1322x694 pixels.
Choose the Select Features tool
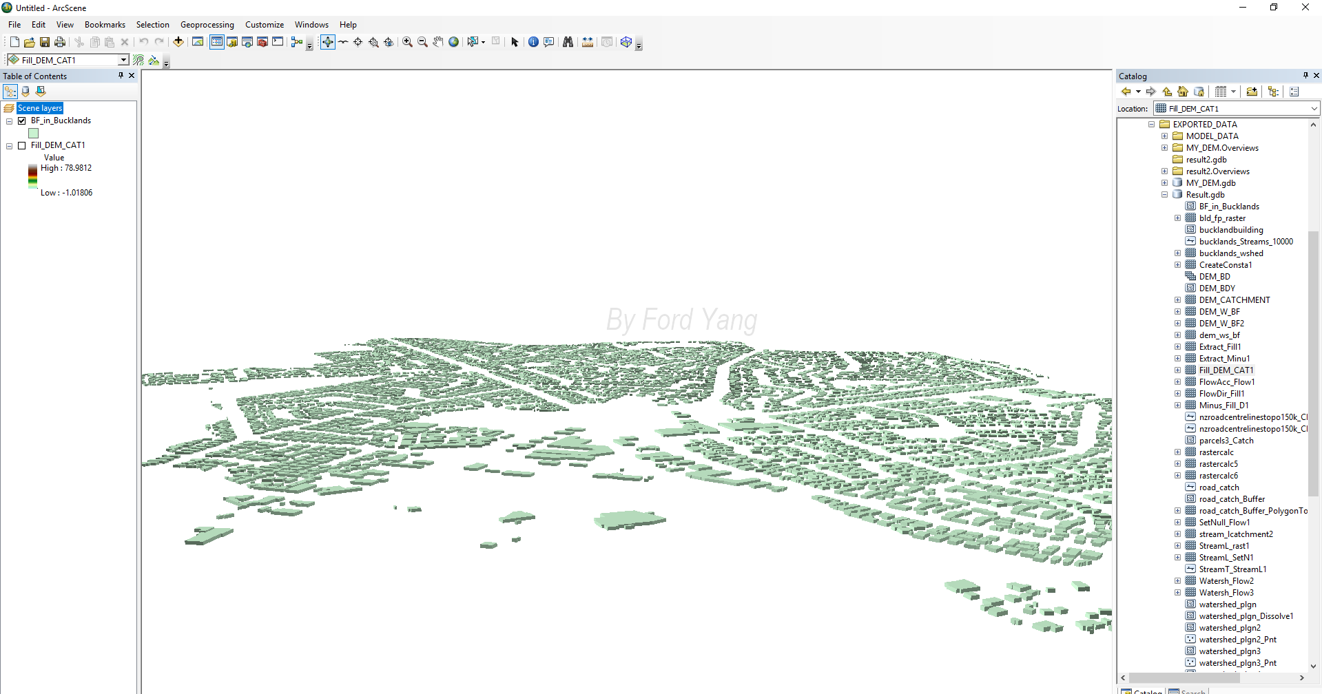473,42
